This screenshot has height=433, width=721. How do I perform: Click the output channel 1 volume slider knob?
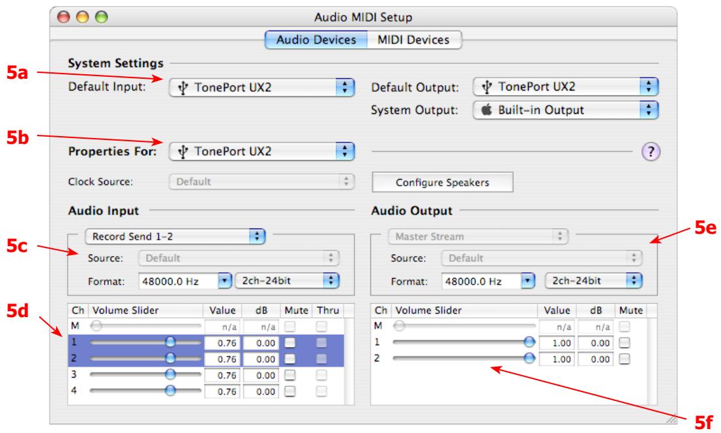pos(529,342)
